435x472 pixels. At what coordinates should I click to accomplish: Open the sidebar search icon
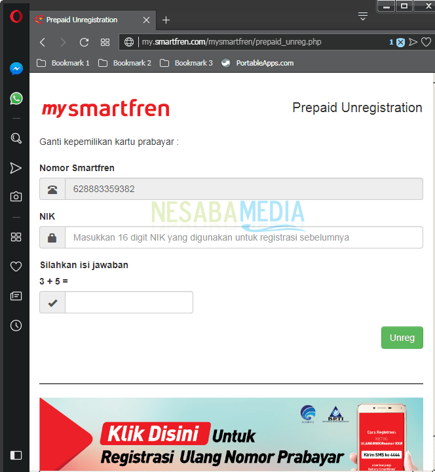point(16,138)
